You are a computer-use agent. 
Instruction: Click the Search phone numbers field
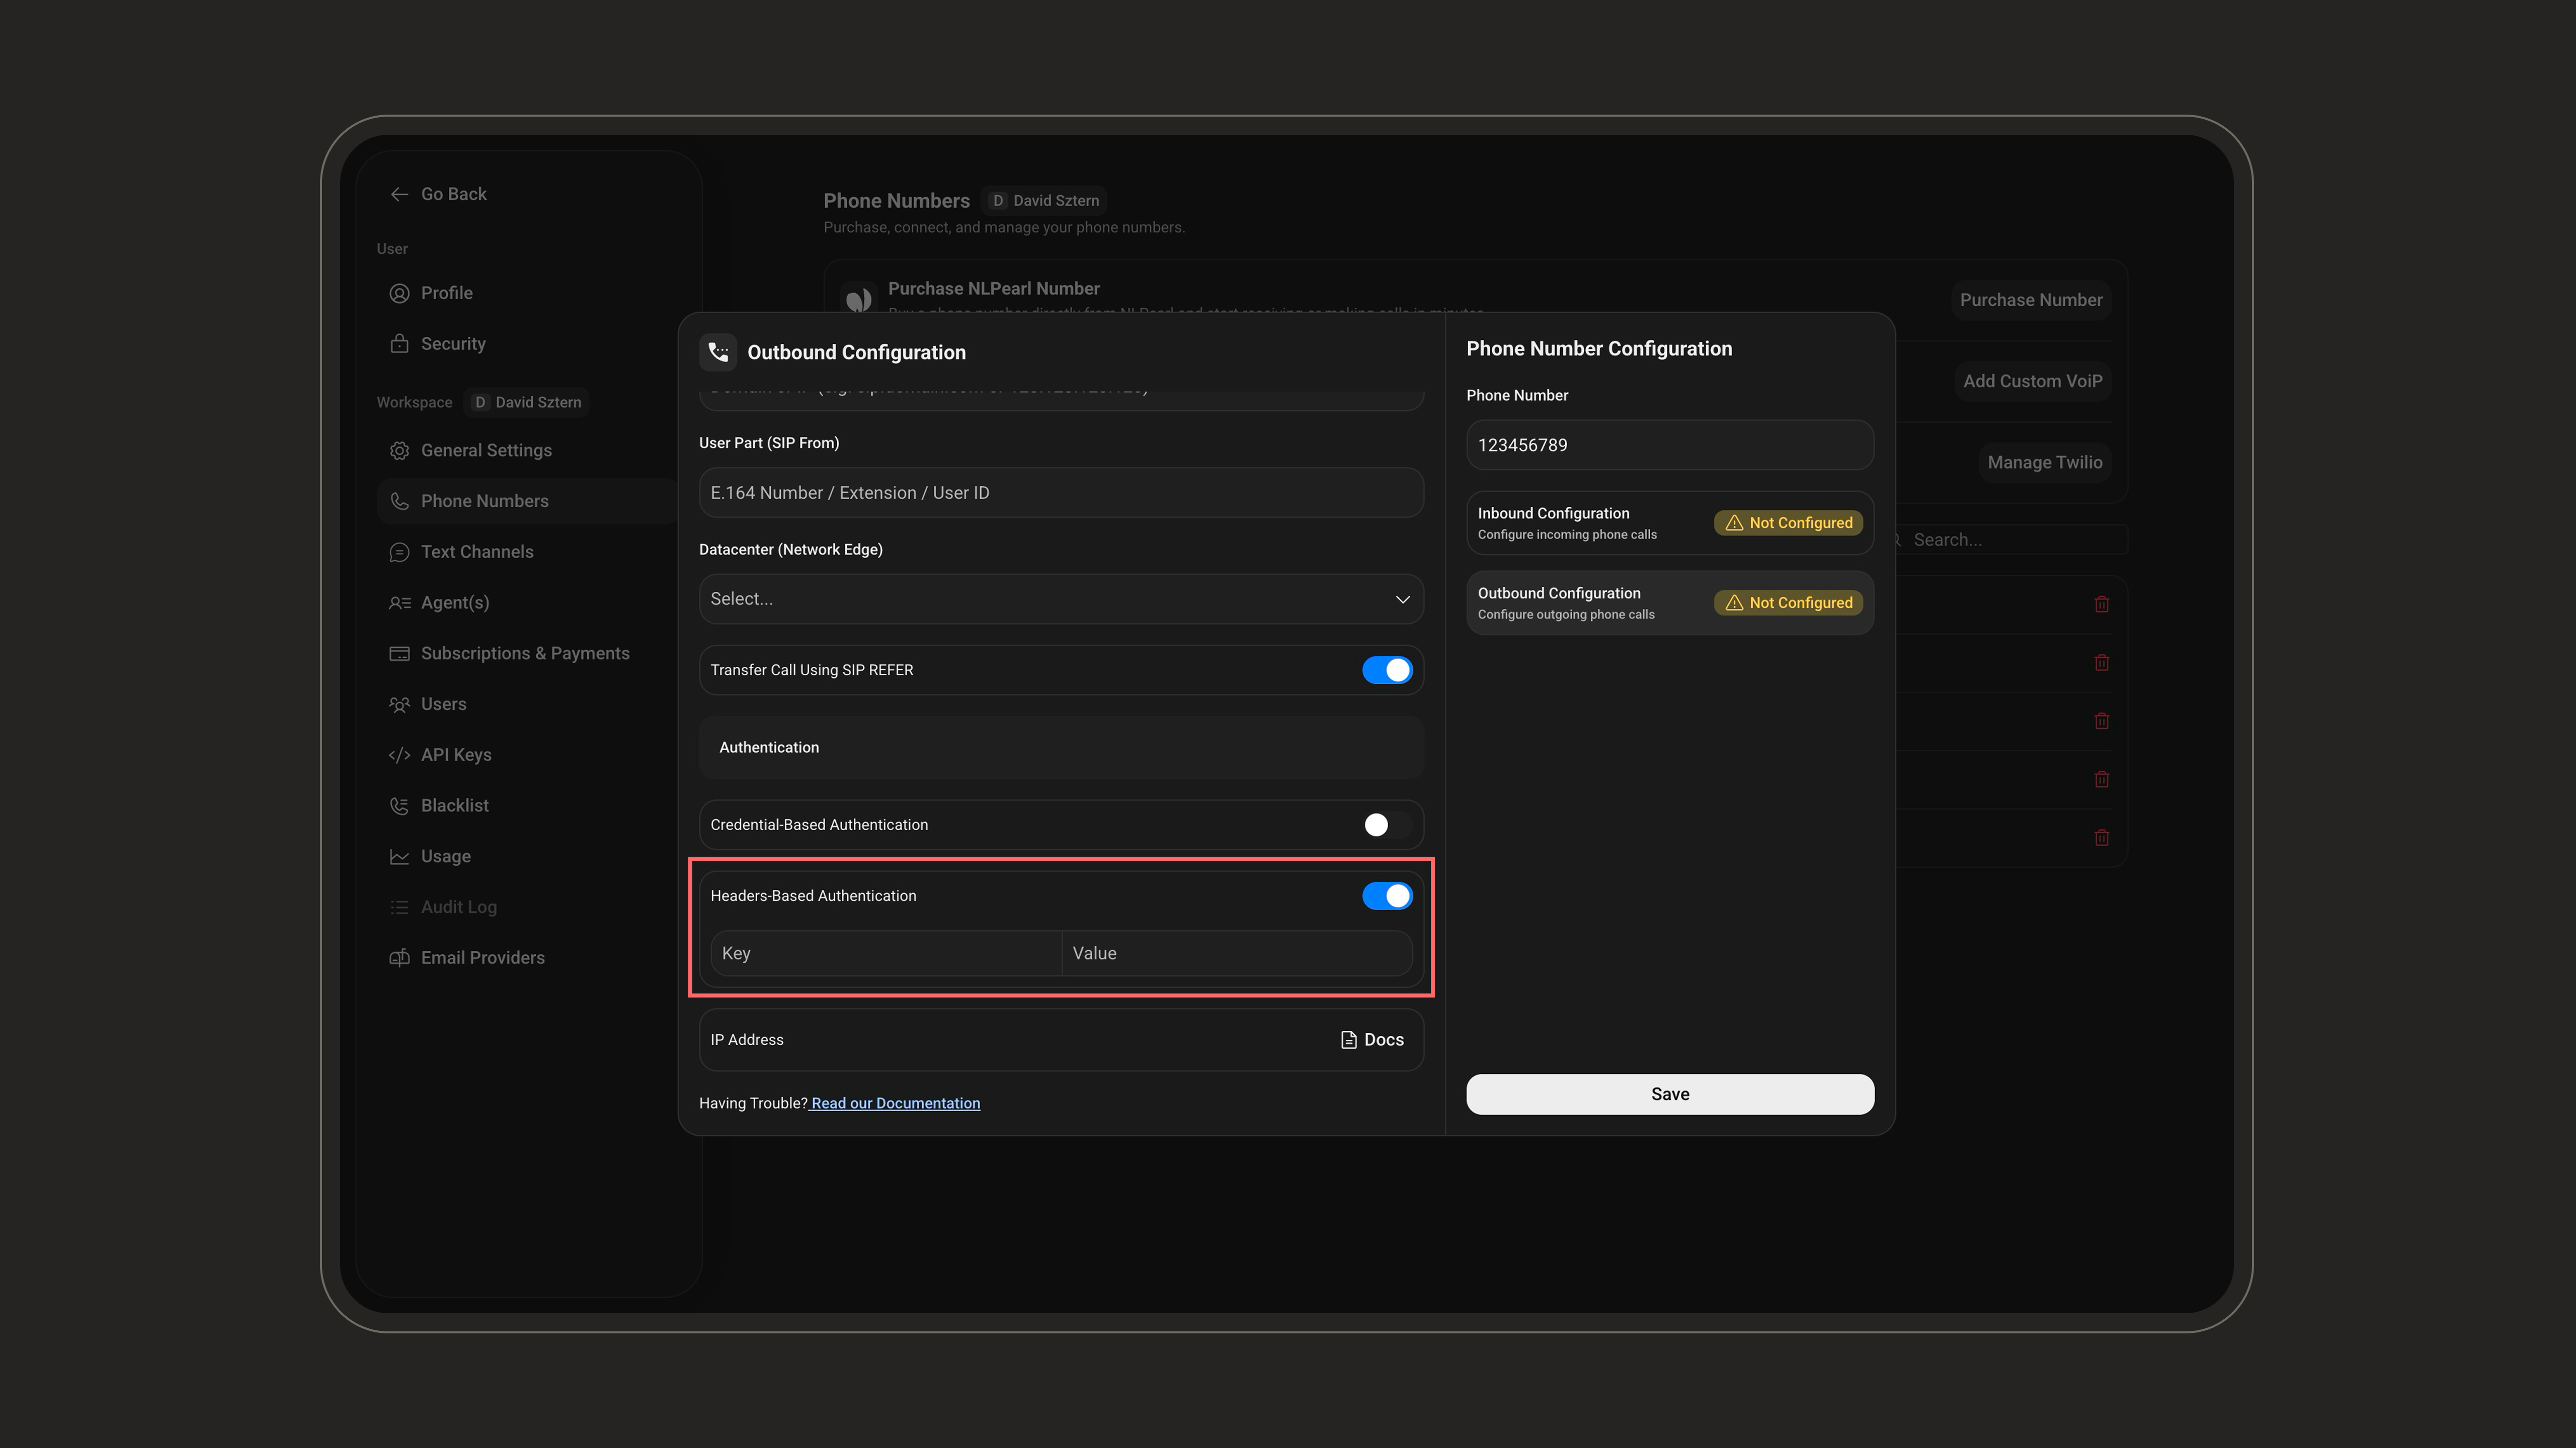click(x=2010, y=539)
